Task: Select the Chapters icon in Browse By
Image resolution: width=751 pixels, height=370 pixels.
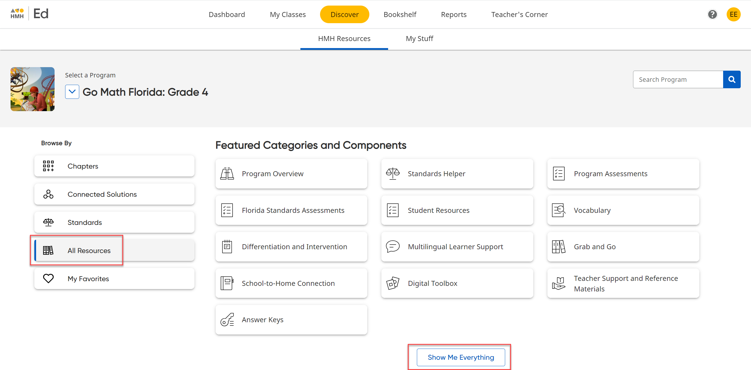Action: [x=48, y=166]
